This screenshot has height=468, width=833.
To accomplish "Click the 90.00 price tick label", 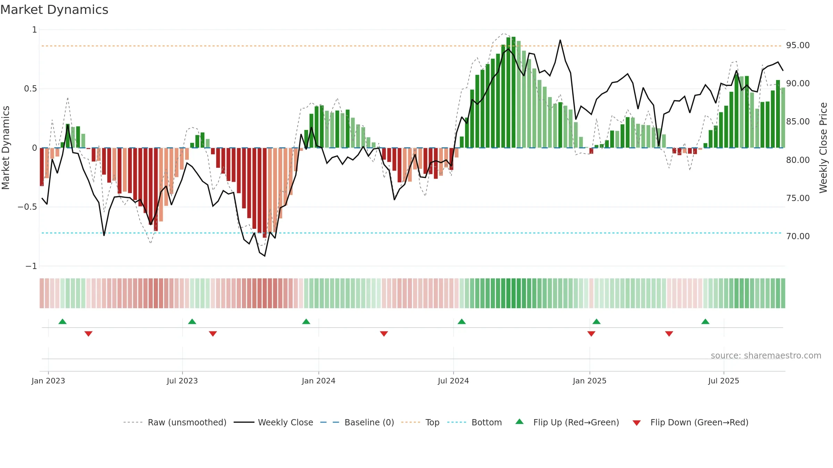I will coord(798,84).
